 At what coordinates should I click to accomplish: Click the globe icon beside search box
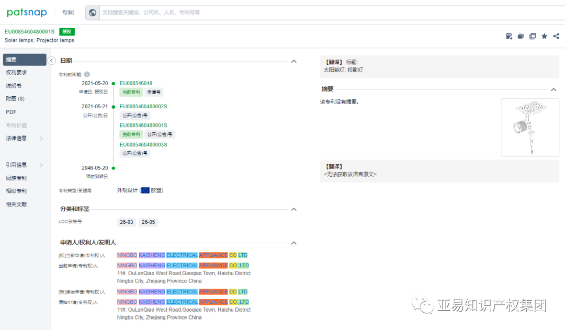pos(93,13)
